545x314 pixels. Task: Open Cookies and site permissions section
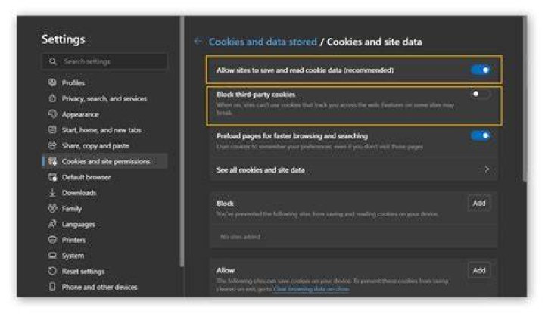(104, 161)
